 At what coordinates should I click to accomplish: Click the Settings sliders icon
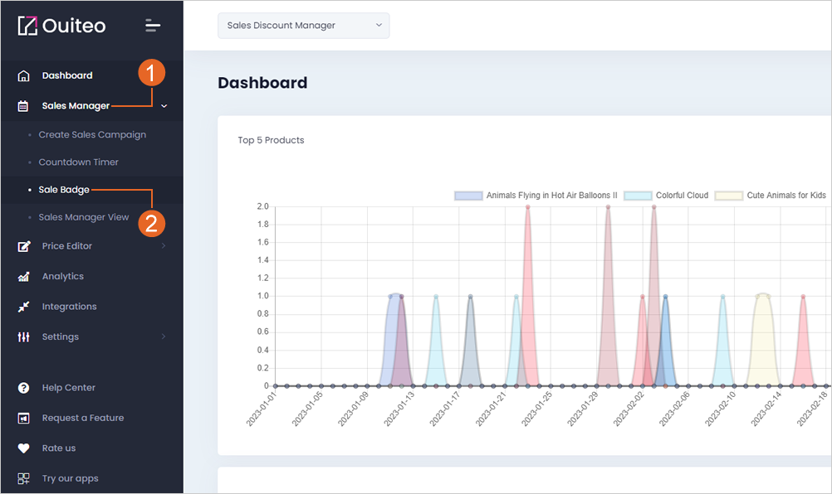coord(23,337)
